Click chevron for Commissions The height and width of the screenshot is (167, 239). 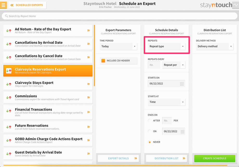[88, 97]
